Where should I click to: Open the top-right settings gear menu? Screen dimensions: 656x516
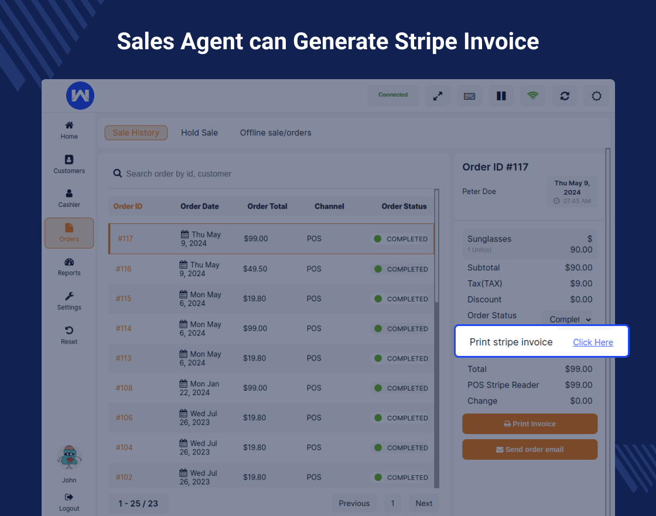click(x=596, y=96)
